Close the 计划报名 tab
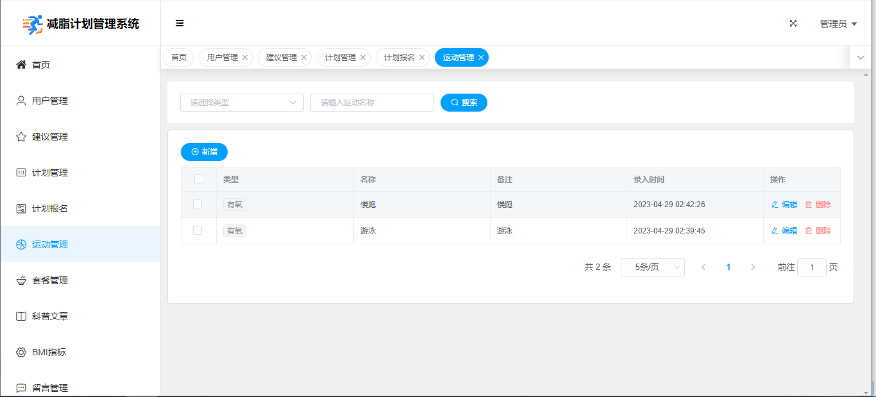 [422, 57]
